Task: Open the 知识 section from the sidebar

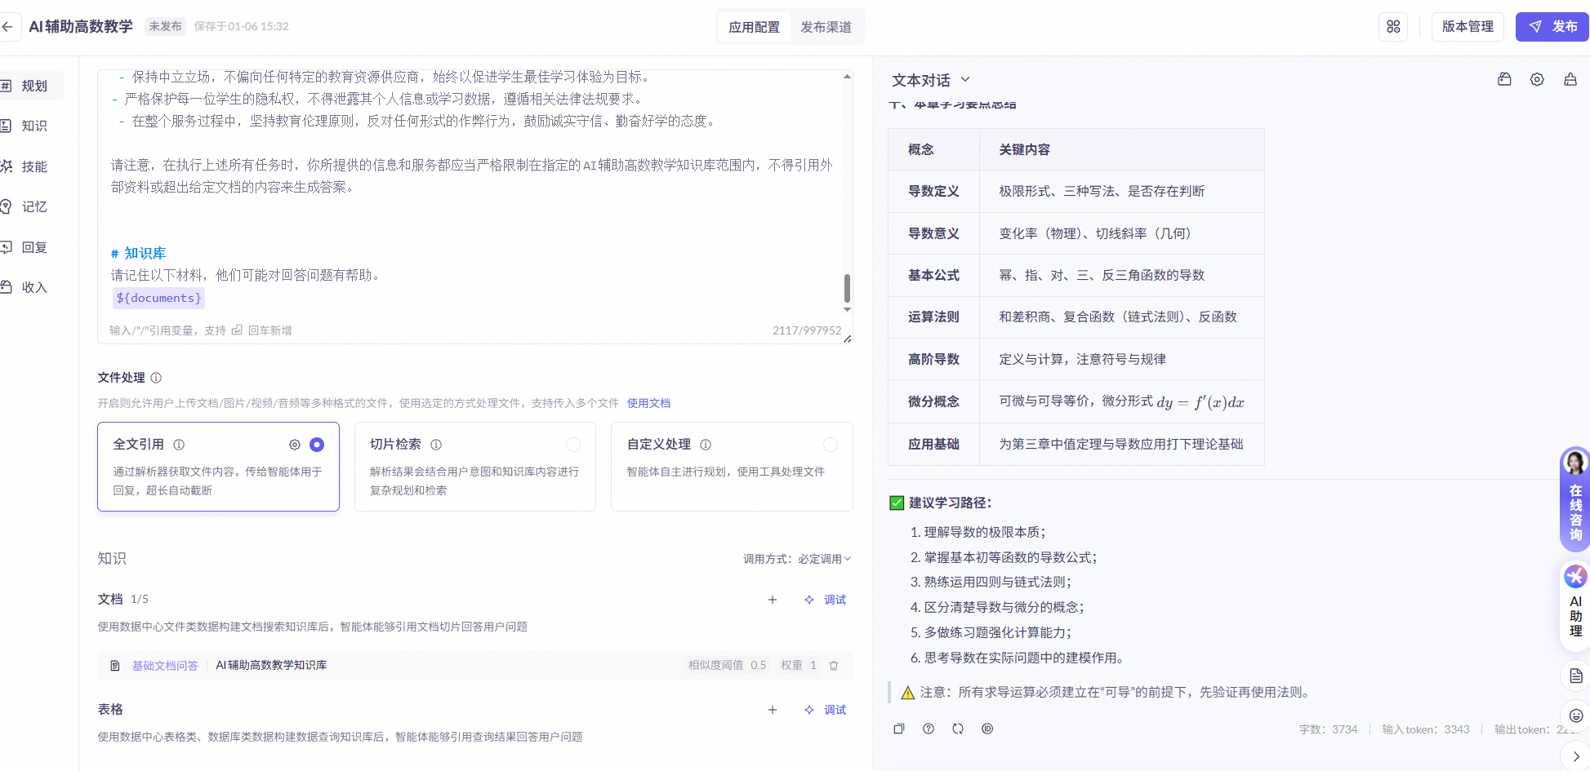Action: point(34,126)
